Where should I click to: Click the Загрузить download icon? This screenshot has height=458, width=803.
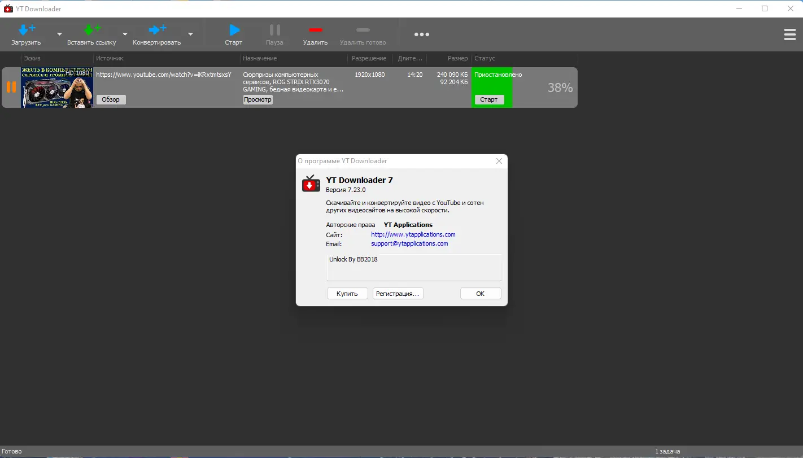point(25,27)
